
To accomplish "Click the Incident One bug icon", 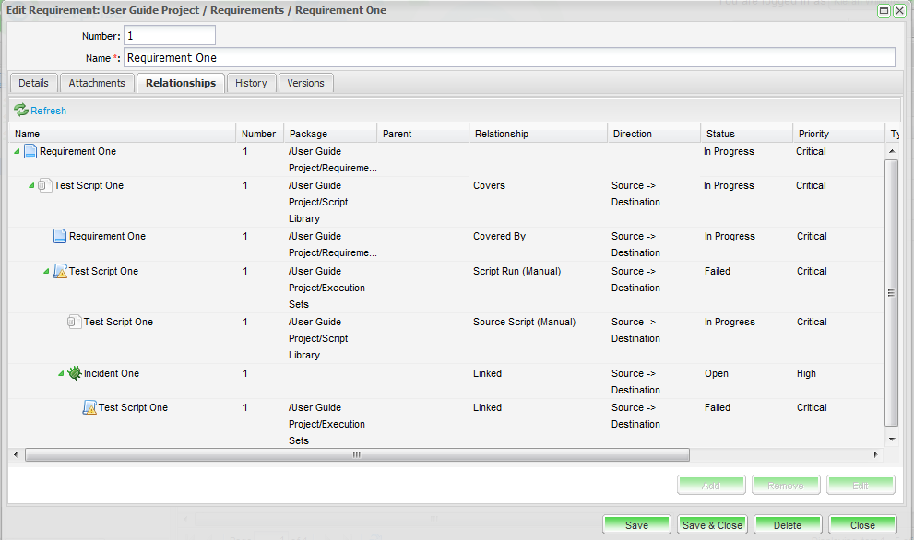I will [75, 373].
